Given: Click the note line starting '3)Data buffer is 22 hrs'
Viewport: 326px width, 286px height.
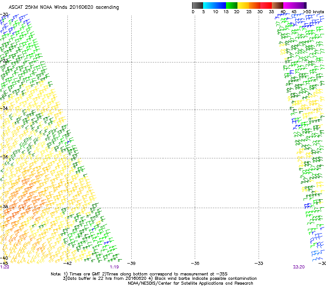Looking at the screenshot, I should (159, 279).
